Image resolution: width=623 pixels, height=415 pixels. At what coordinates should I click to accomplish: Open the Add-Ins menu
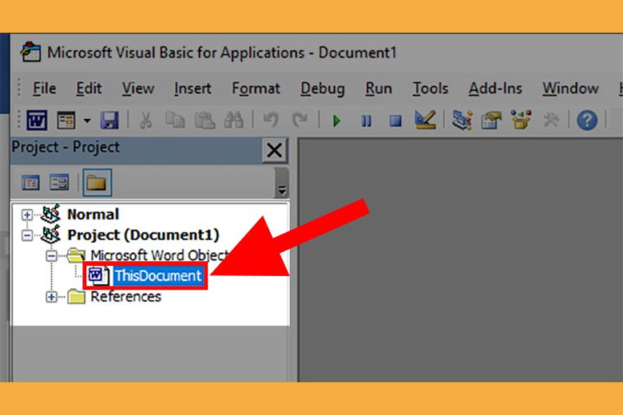495,88
